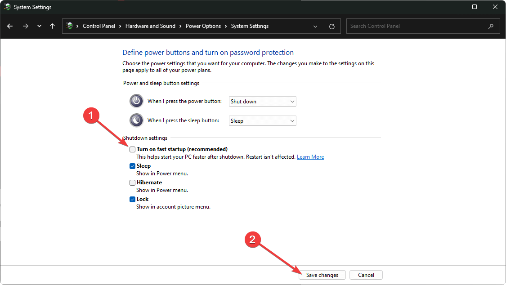Click the Back navigation arrow
Image resolution: width=506 pixels, height=285 pixels.
point(10,26)
